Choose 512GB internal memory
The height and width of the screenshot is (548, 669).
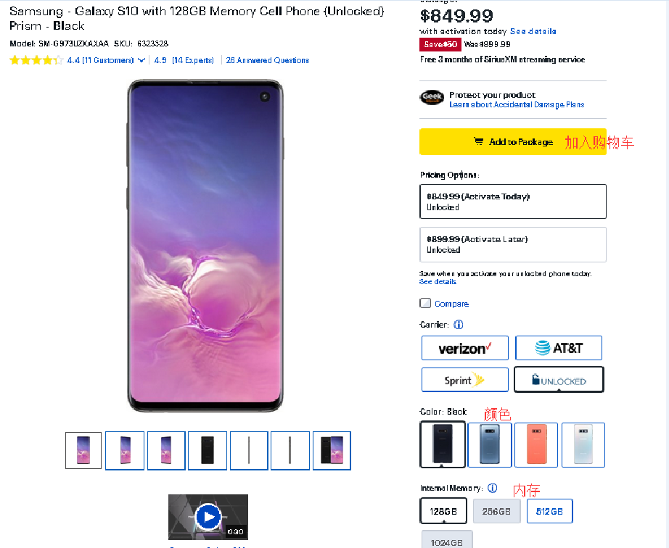pos(549,511)
